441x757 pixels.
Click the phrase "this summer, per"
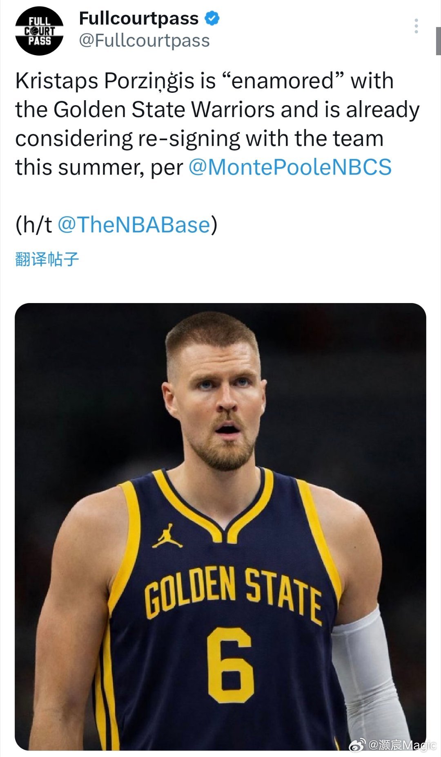(x=99, y=167)
